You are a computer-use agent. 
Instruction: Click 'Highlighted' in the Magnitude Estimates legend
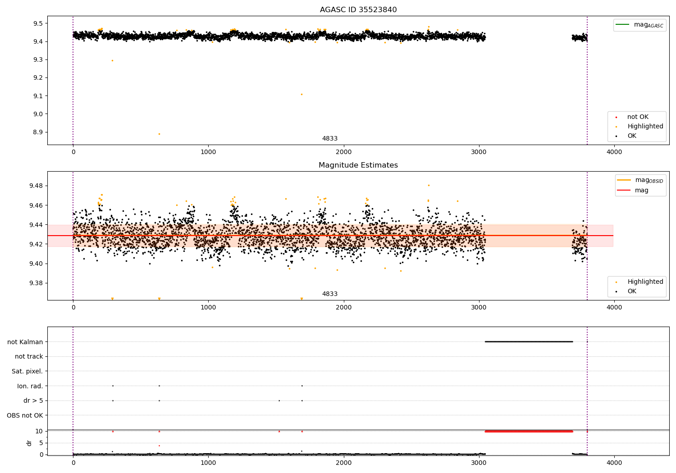tap(645, 282)
